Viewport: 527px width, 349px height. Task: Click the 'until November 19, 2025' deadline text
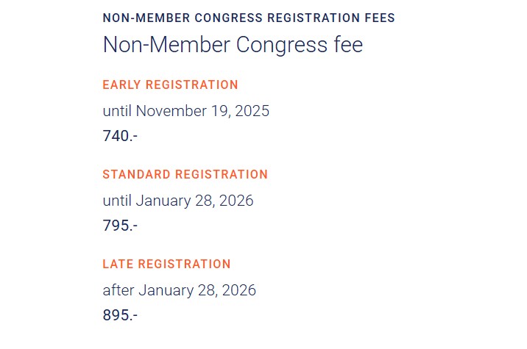[x=185, y=112]
